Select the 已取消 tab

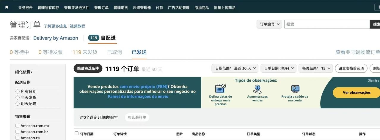[114, 52]
